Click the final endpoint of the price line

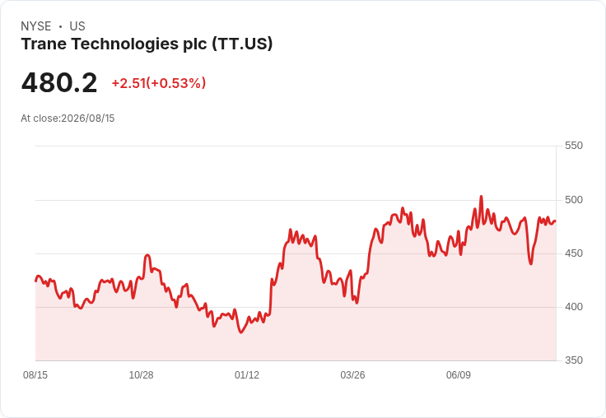click(556, 221)
